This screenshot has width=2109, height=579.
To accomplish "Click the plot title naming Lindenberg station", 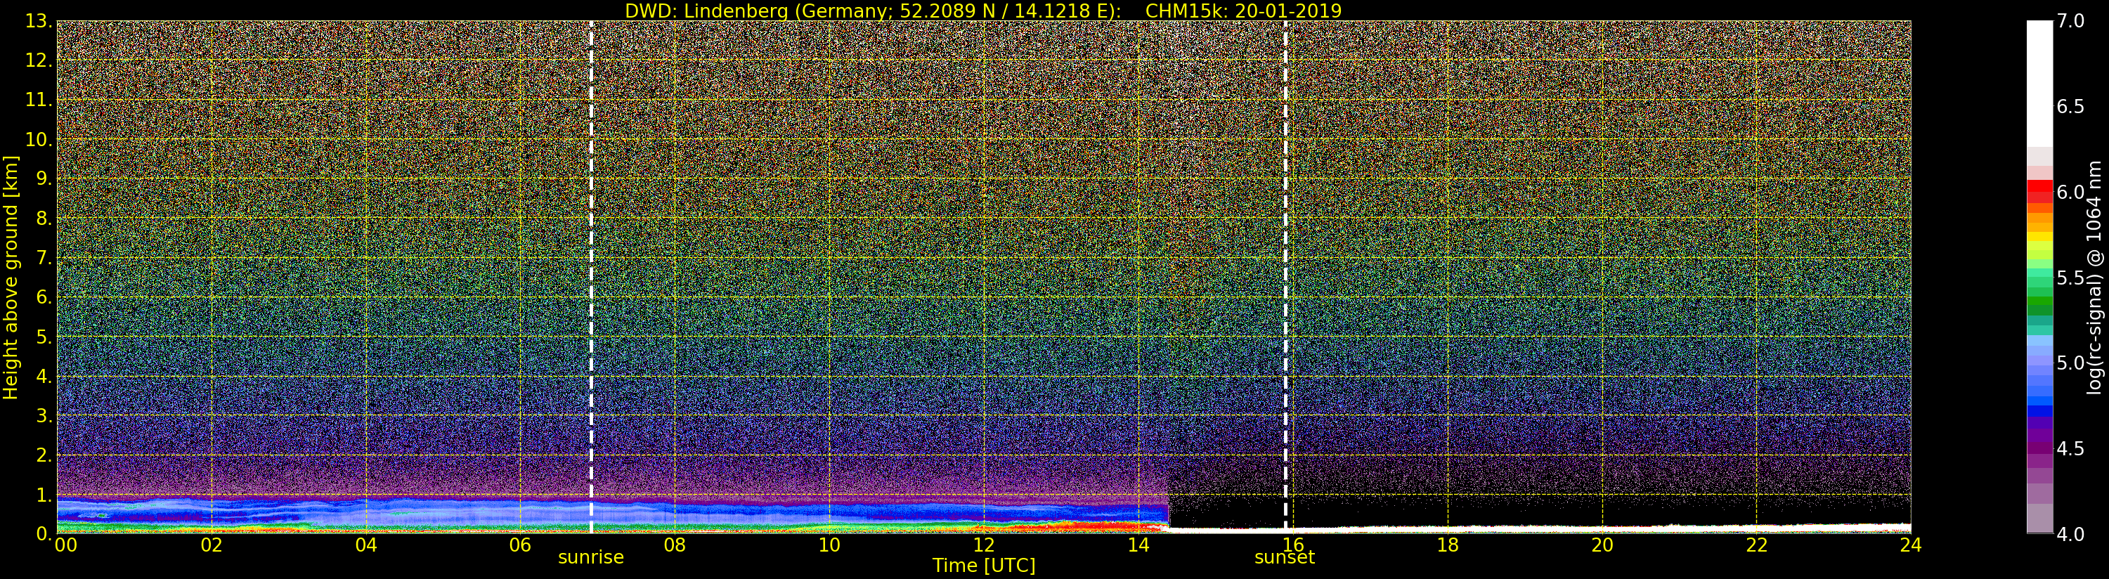I will [x=983, y=11].
